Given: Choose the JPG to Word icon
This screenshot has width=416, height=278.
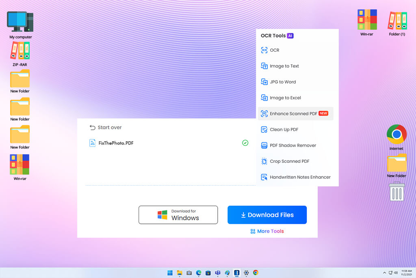Looking at the screenshot, I should 264,82.
